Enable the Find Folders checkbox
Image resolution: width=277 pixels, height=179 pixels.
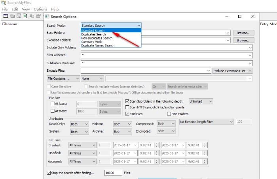pyautogui.click(x=169, y=114)
